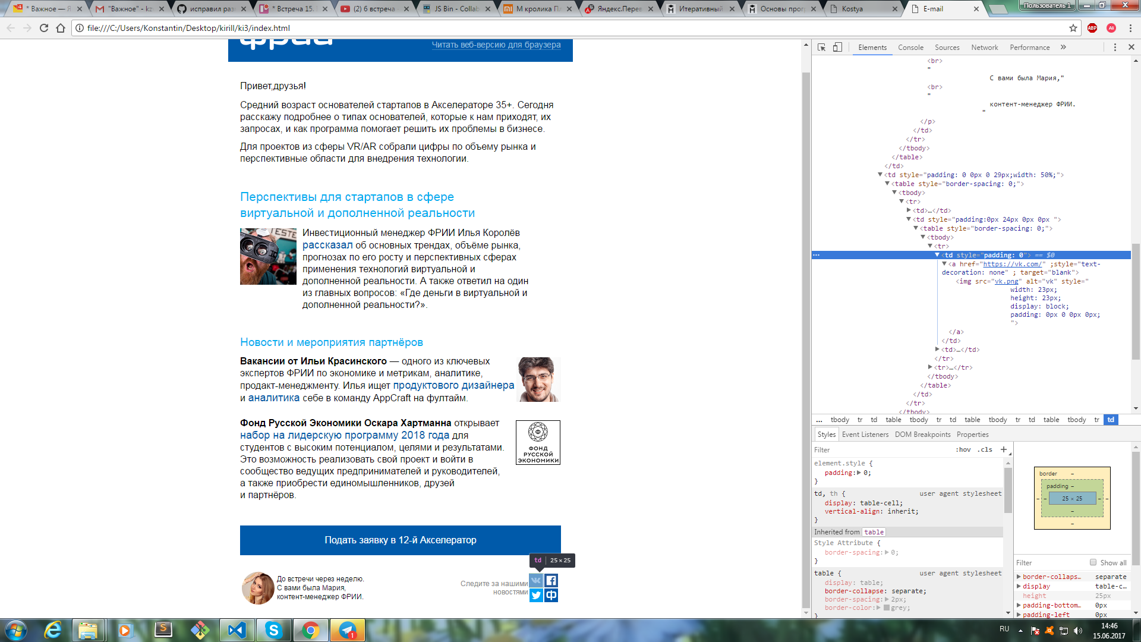
Task: Click the VR headset article thumbnail
Action: [268, 256]
